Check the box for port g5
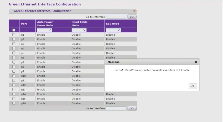The height and width of the screenshot is (122, 223). click(14, 53)
